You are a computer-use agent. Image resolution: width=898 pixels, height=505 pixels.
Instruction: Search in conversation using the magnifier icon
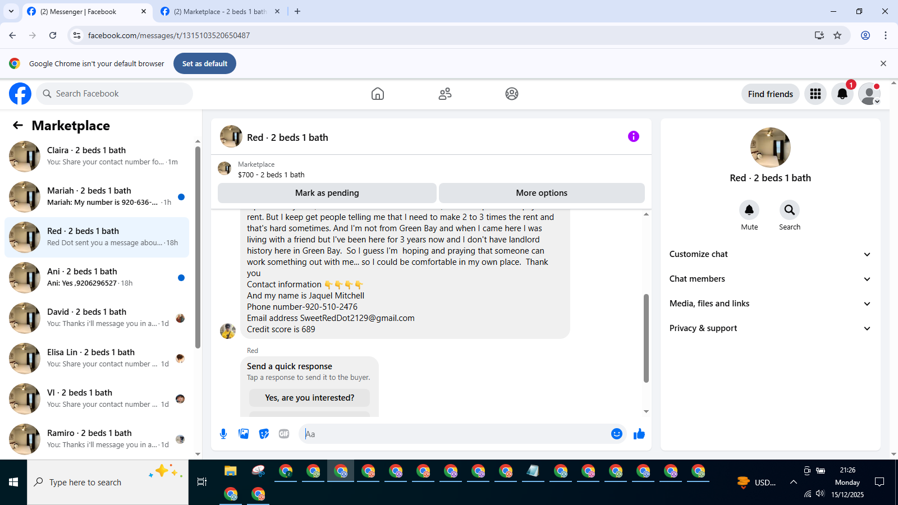[790, 210]
